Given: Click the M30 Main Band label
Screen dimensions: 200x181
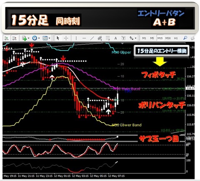Looking at the screenshot, I should click(127, 89).
